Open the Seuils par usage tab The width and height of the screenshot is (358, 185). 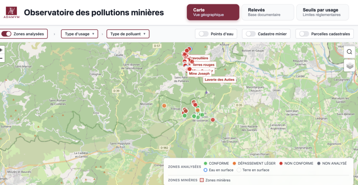[322, 12]
